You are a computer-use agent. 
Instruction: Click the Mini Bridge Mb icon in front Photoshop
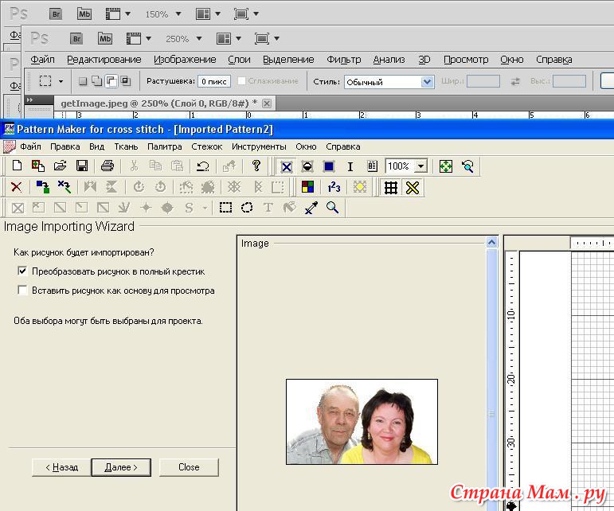(x=104, y=39)
